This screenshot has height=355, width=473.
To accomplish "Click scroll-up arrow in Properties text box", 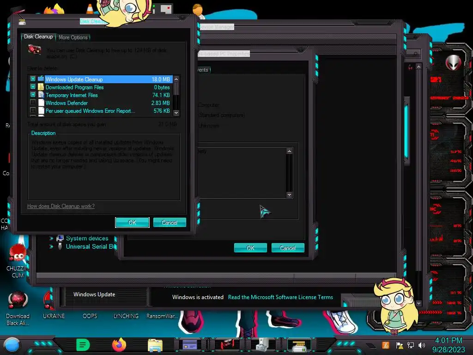I will tap(289, 151).
